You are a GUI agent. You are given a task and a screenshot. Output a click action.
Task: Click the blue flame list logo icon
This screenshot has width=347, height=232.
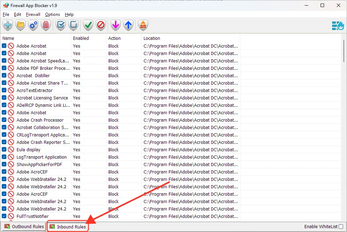[x=338, y=26]
